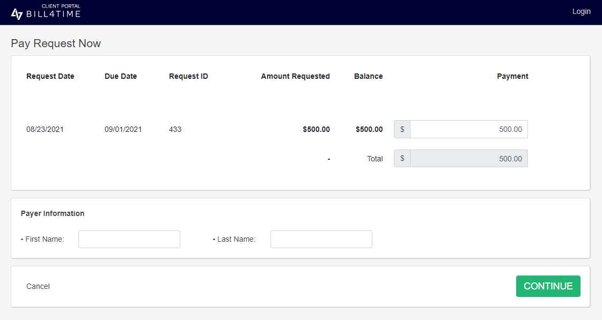This screenshot has width=602, height=320.
Task: Click the request date 08/23/2021
Action: pos(45,129)
